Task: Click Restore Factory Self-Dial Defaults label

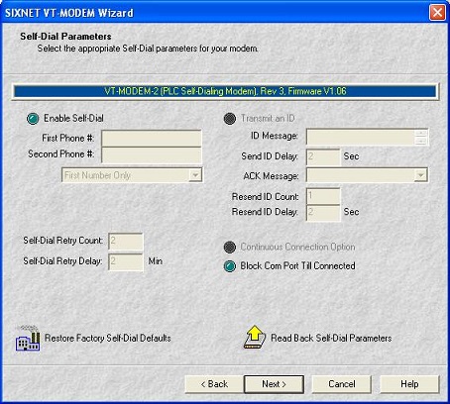Action: pyautogui.click(x=108, y=339)
